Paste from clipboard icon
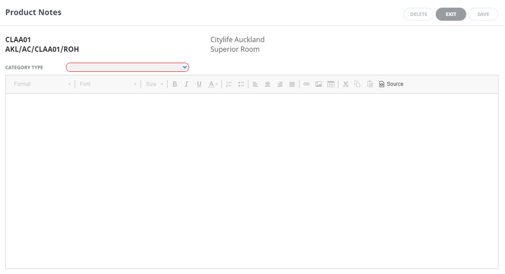The image size is (505, 274). click(x=370, y=84)
